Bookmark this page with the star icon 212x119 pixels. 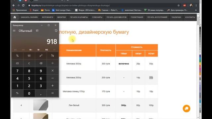point(179,5)
